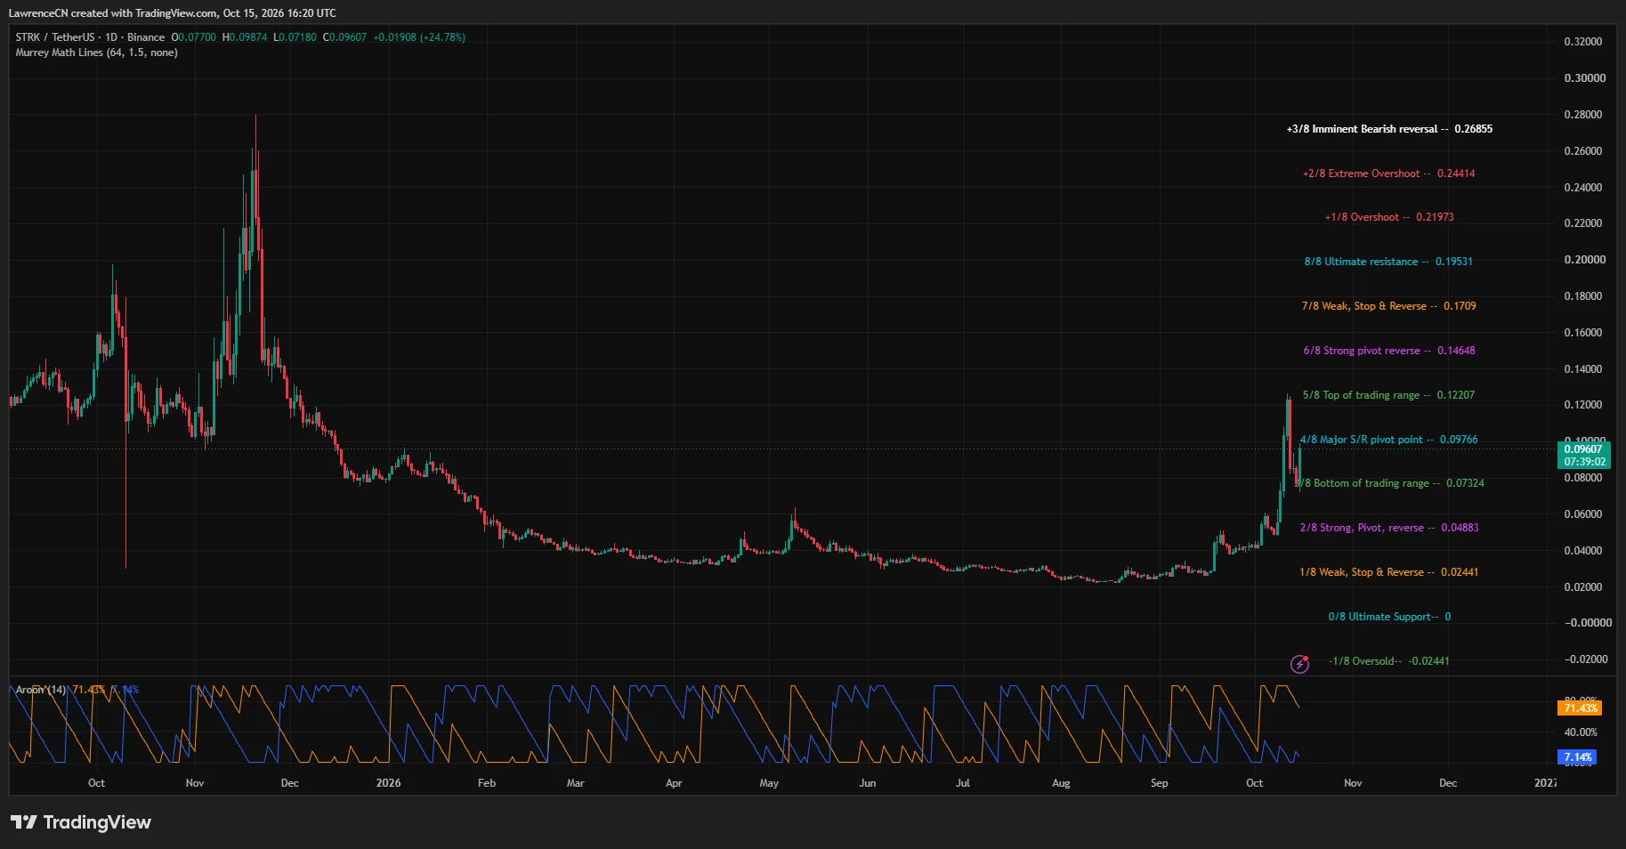Click the -1/8 Oversold label
This screenshot has height=849, width=1626.
[1389, 661]
